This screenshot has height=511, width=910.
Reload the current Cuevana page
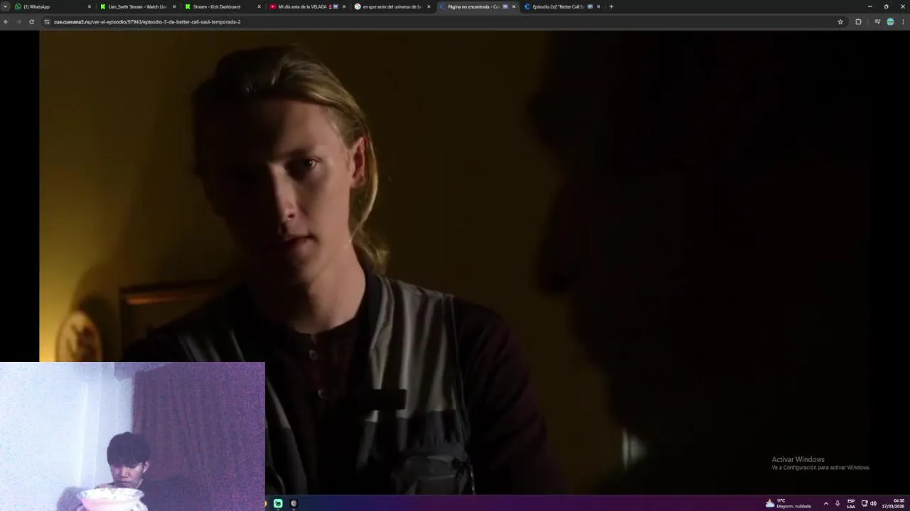(31, 22)
